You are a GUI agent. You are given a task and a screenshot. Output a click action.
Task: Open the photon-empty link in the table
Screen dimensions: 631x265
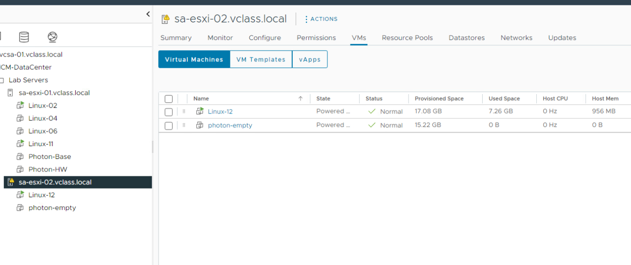tap(230, 125)
